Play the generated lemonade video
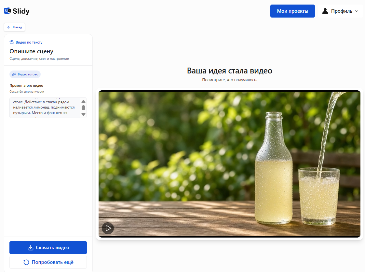 pos(108,228)
